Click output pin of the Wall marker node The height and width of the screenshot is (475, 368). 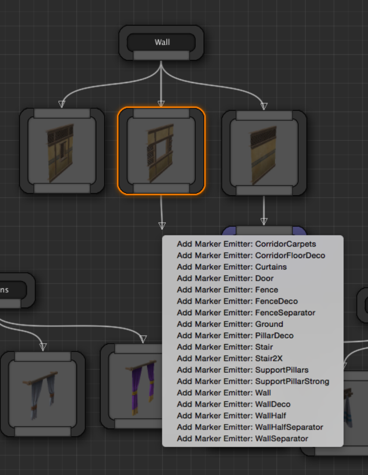(x=161, y=55)
